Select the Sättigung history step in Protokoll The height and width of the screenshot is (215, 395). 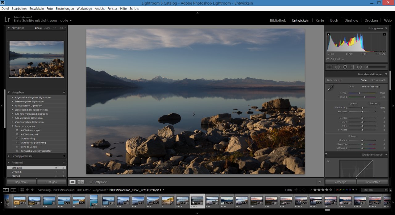(36, 167)
